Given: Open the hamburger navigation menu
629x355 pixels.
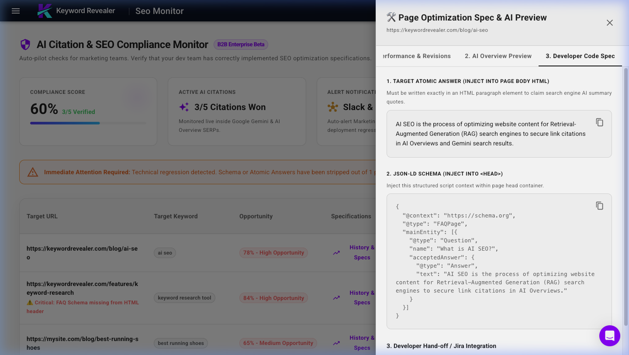Looking at the screenshot, I should [16, 11].
